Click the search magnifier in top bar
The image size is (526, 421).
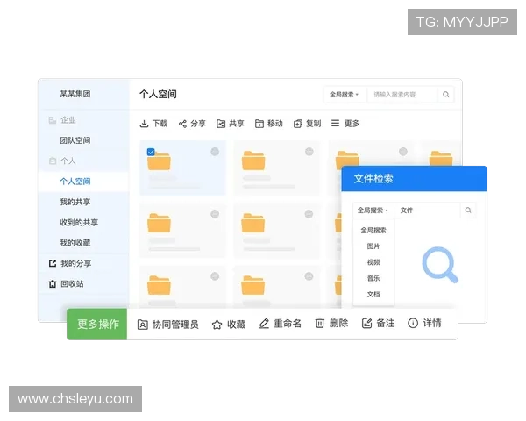pyautogui.click(x=446, y=95)
